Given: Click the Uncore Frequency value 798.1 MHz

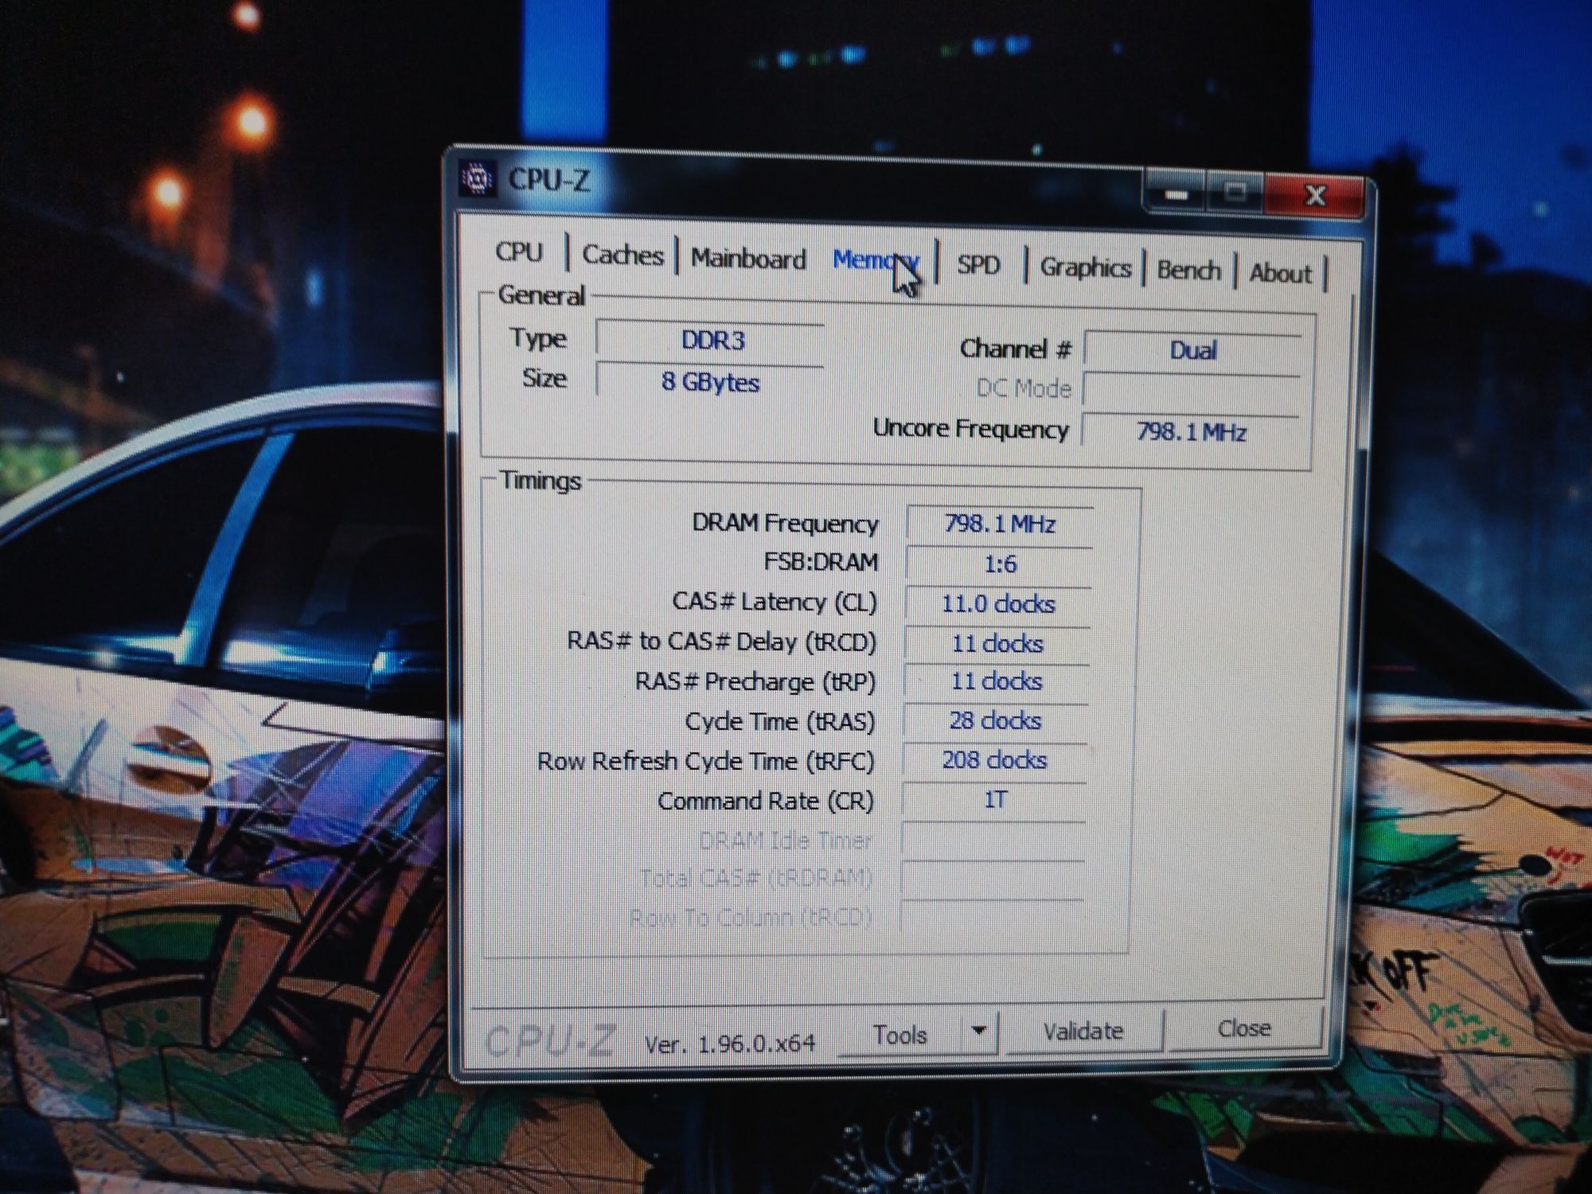Looking at the screenshot, I should coord(1191,432).
